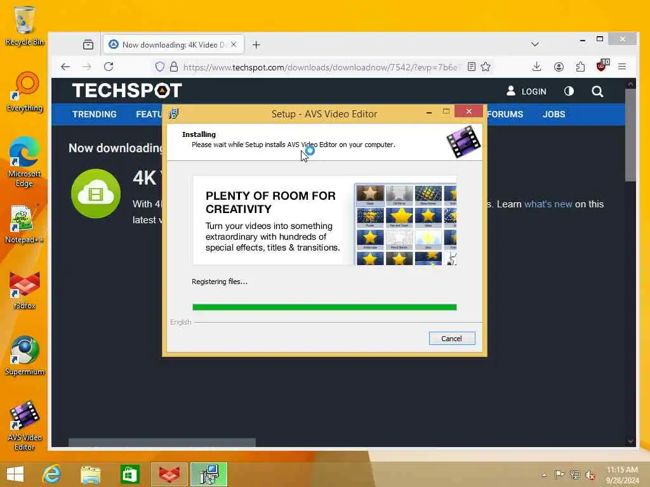This screenshot has width=650, height=487.
Task: Follow the "what's new" link
Action: 548,204
